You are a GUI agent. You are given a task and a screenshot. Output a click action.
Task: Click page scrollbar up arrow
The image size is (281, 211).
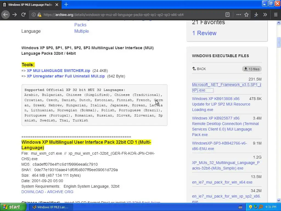pyautogui.click(x=279, y=23)
